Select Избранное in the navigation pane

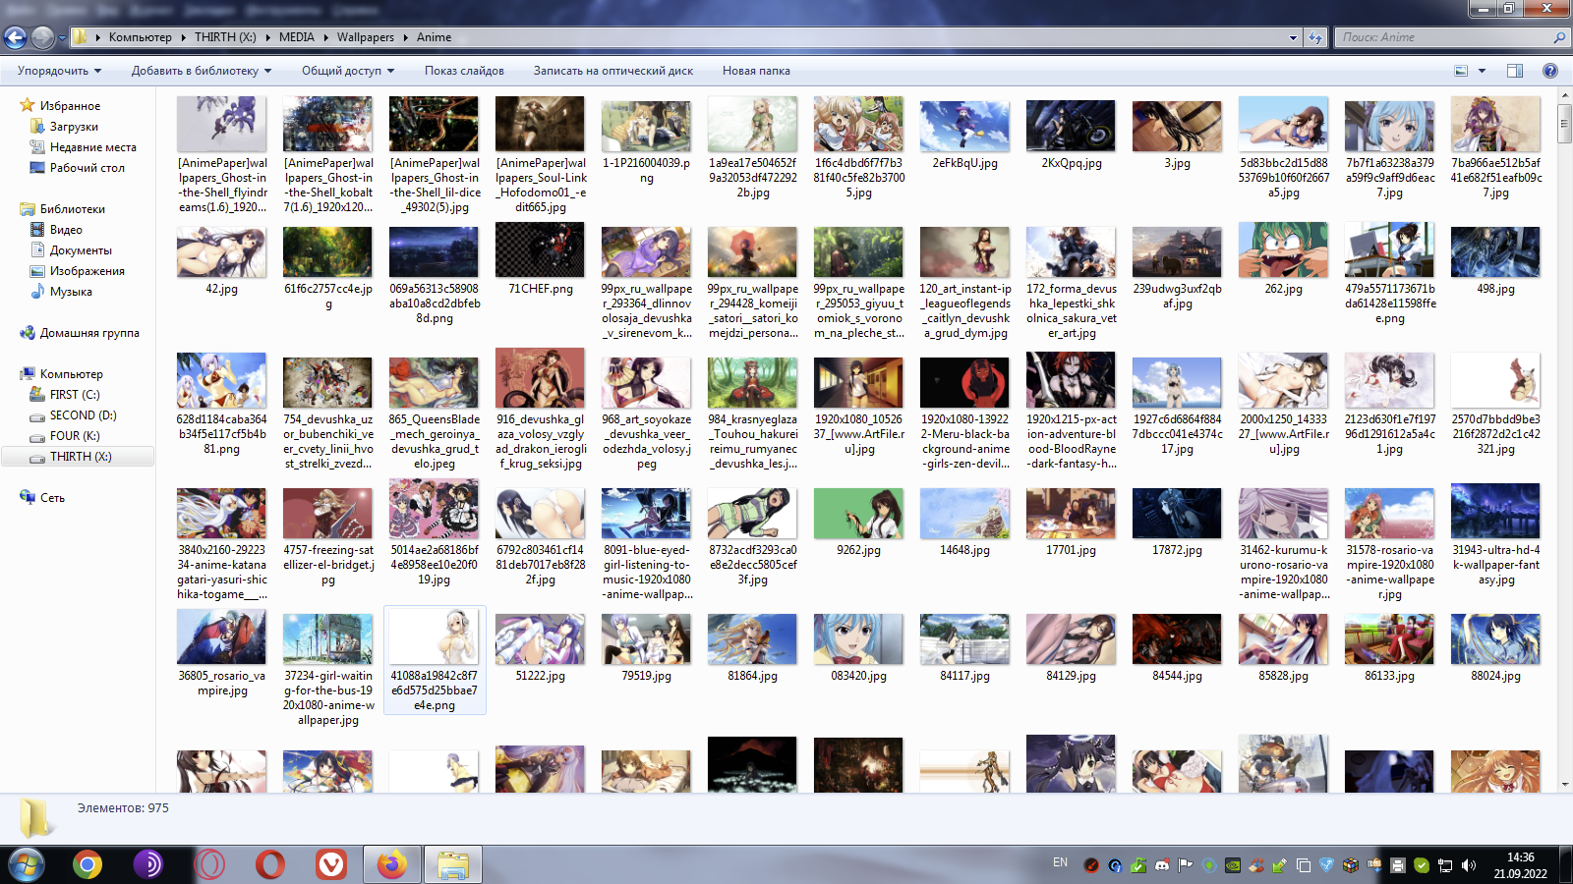coord(70,106)
